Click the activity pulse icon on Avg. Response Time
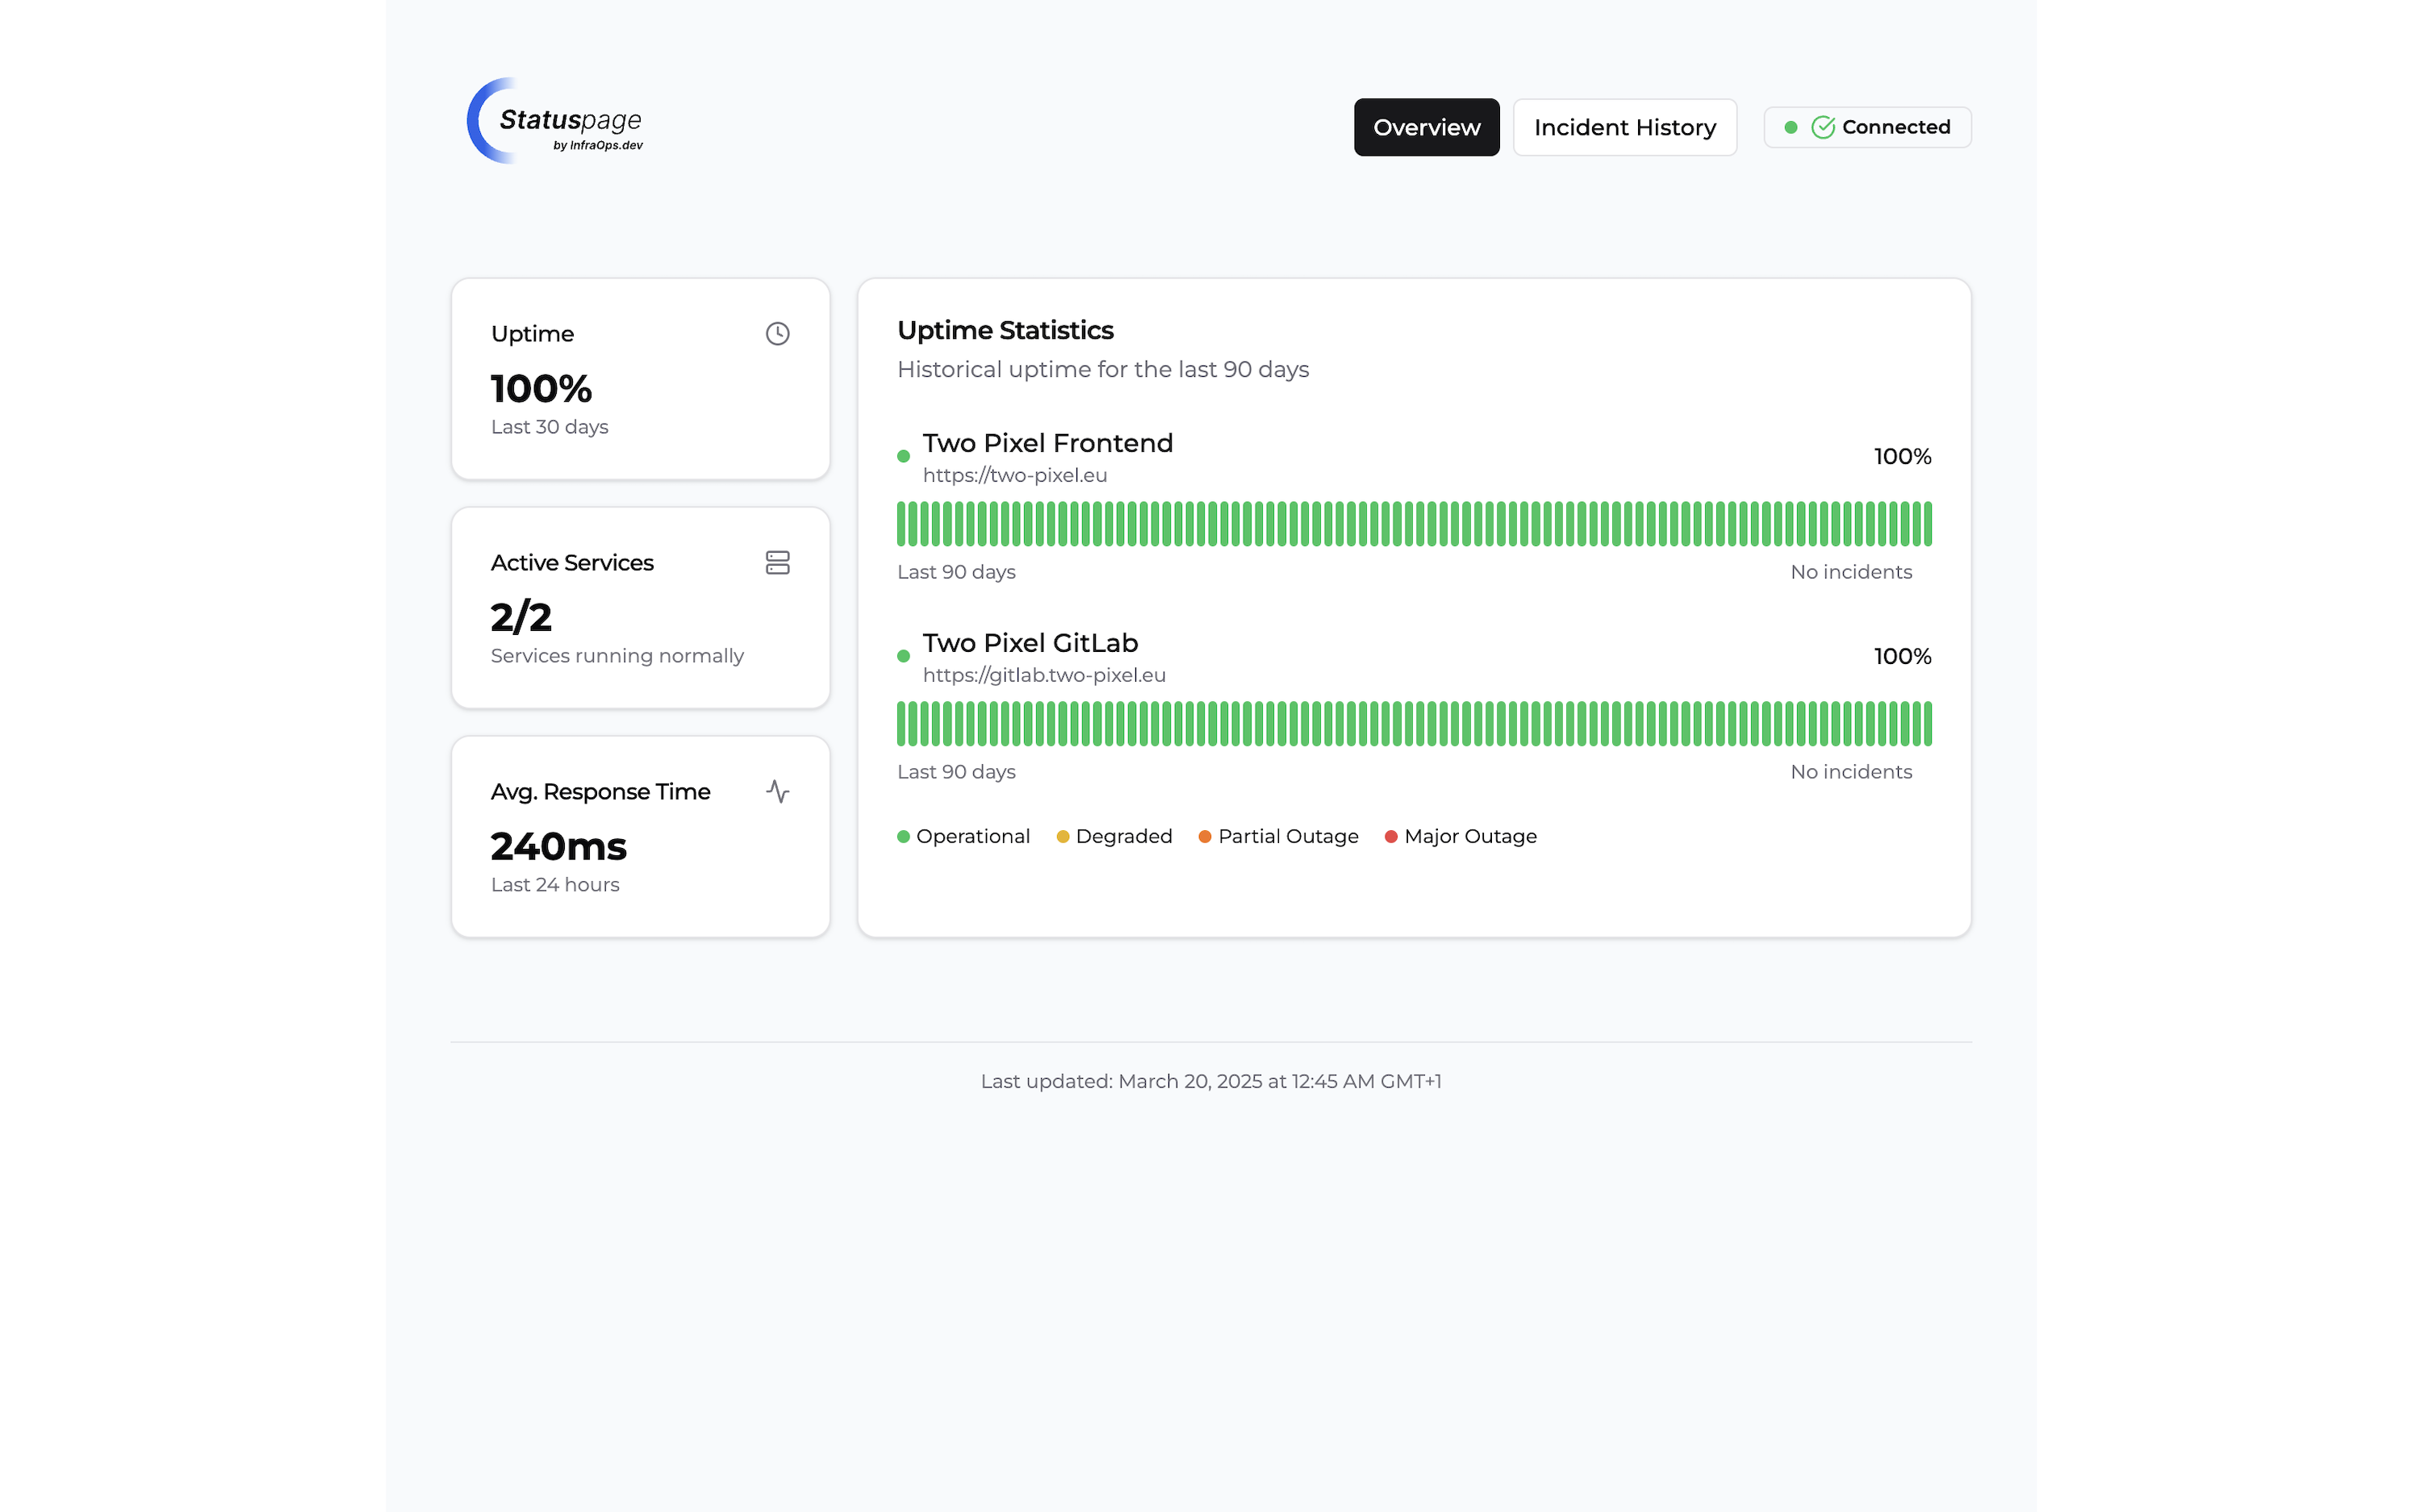 (778, 791)
